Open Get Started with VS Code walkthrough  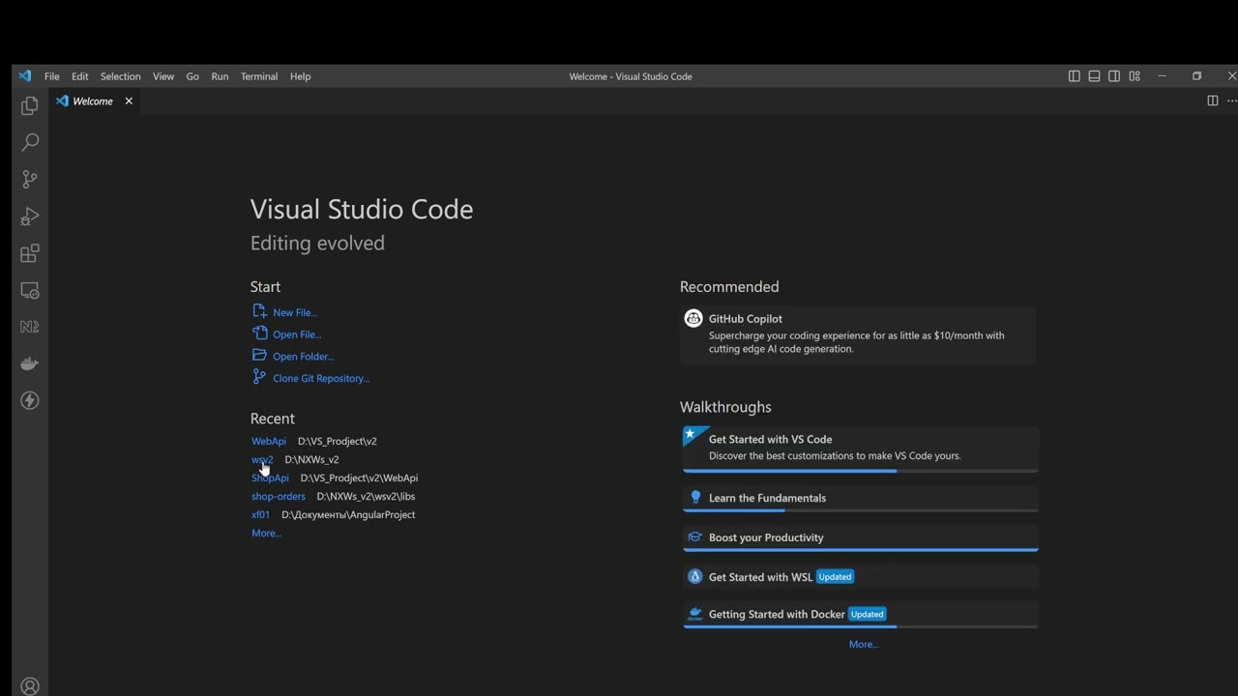coord(861,449)
